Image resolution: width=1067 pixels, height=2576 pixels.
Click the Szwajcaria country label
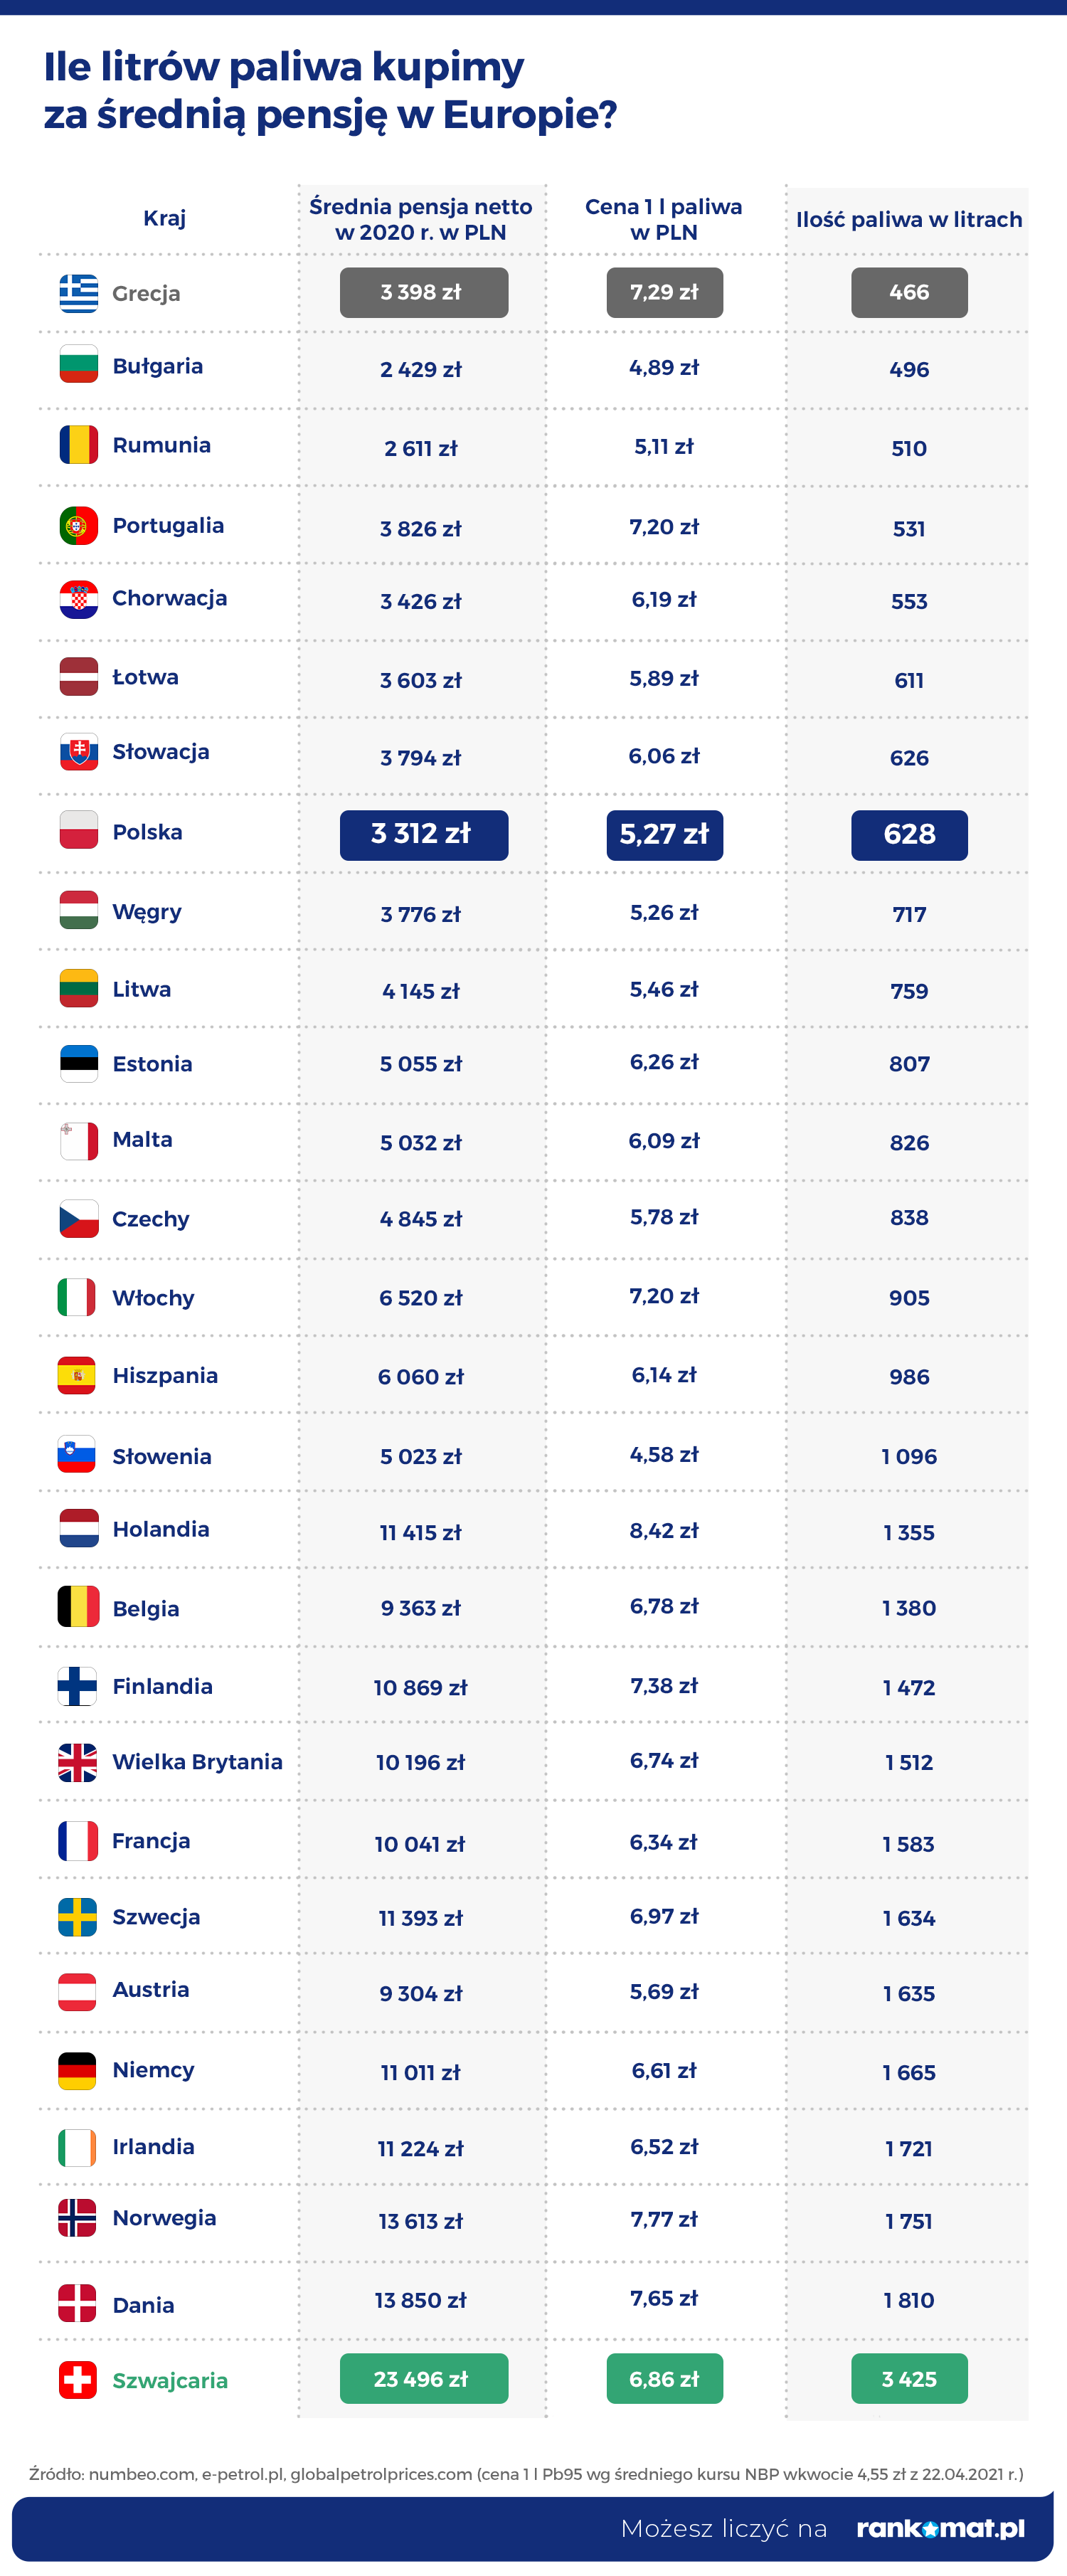(x=170, y=2380)
